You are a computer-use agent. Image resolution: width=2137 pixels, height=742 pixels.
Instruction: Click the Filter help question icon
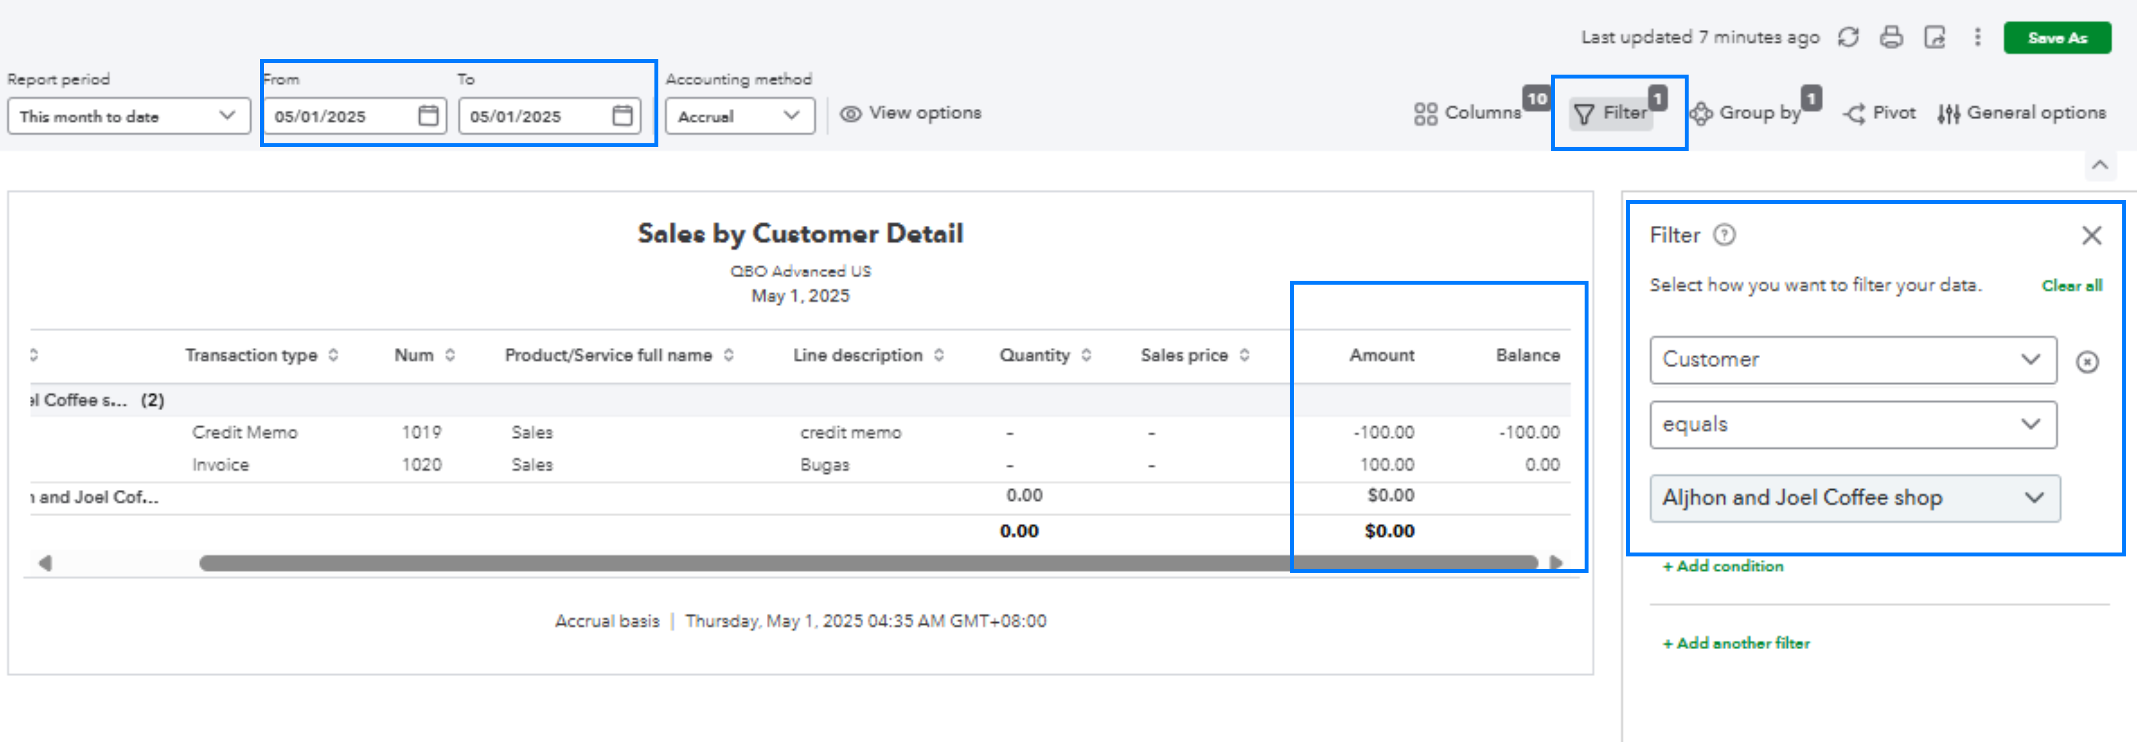(x=1725, y=236)
